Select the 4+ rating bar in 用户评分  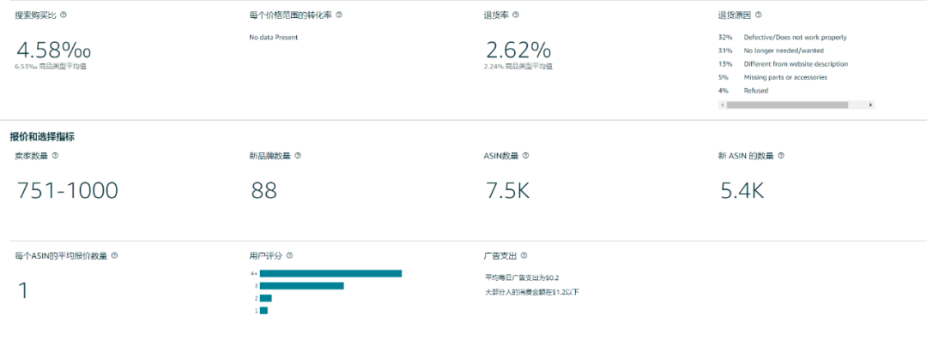(x=330, y=273)
